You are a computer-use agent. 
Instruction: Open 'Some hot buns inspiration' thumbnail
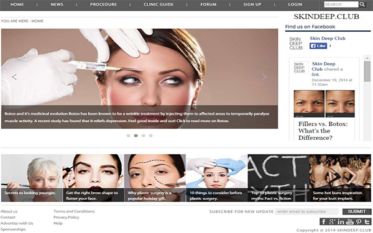point(340,178)
